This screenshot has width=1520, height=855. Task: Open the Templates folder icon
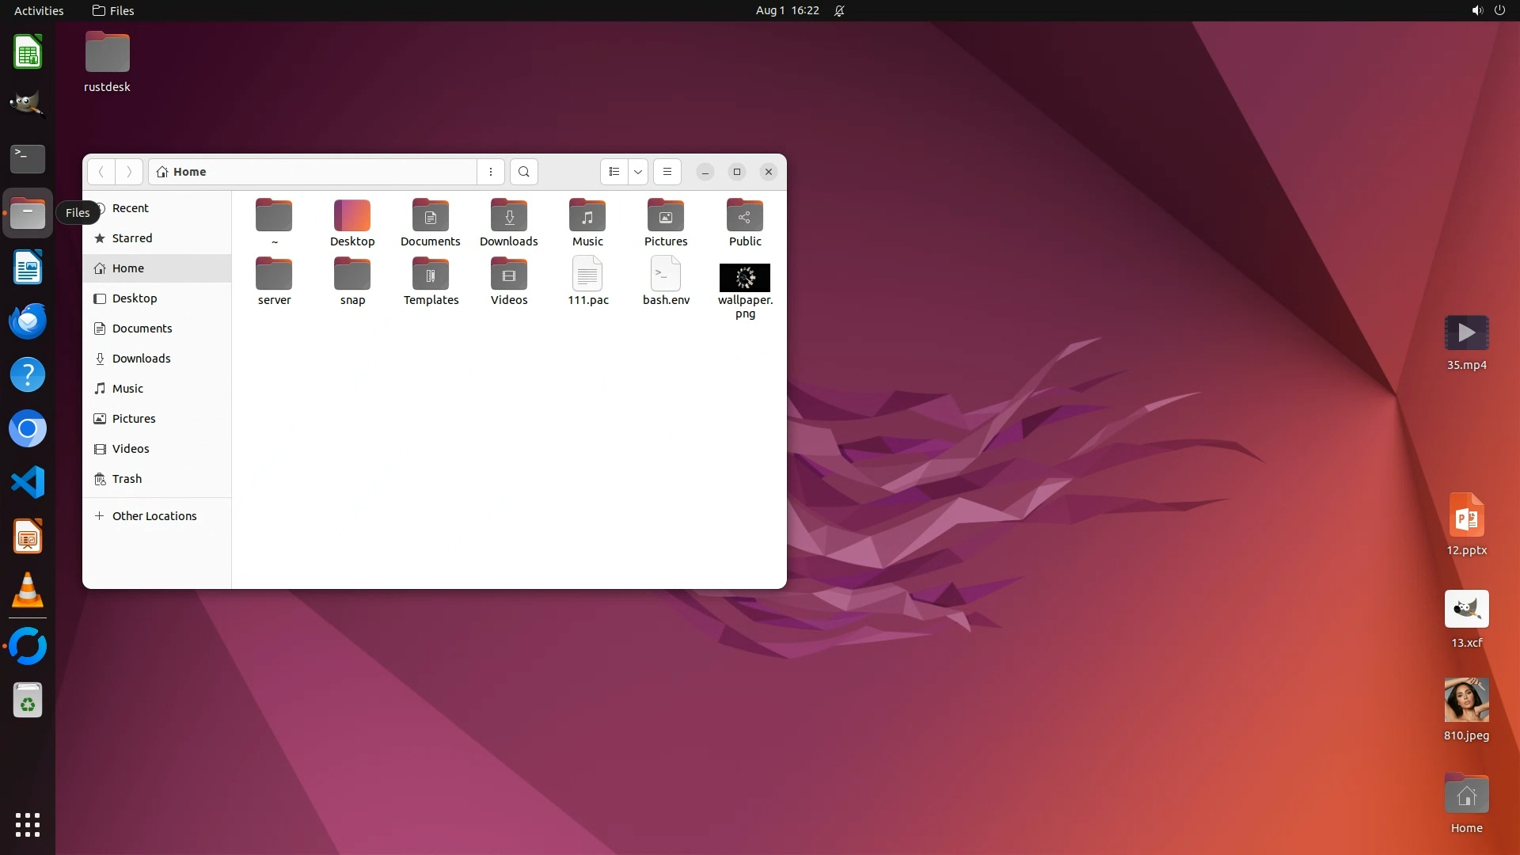(x=431, y=275)
